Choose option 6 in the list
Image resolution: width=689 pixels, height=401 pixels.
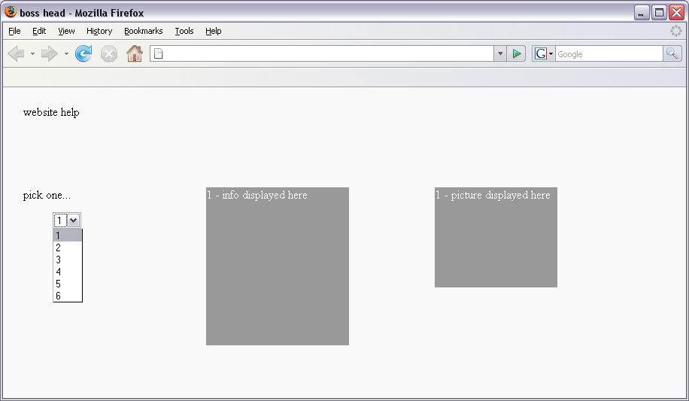[x=67, y=296]
